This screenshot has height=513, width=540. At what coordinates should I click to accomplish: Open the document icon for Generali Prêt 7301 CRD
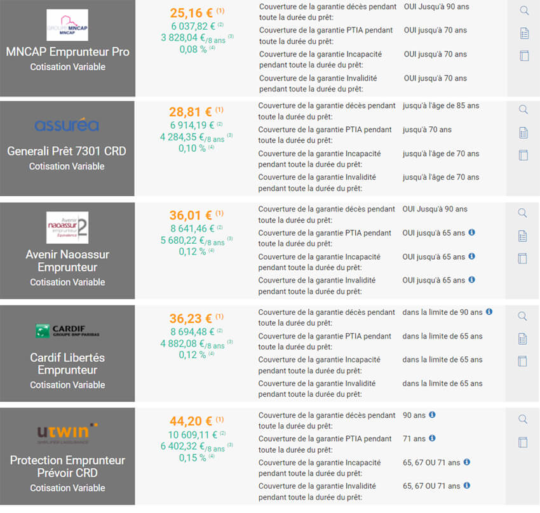(x=524, y=133)
